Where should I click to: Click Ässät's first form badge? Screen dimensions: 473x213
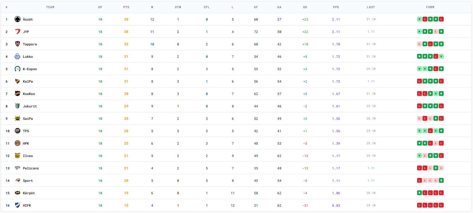tap(419, 19)
